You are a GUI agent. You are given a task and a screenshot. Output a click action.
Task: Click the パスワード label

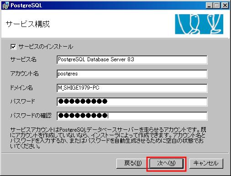pos(22,101)
